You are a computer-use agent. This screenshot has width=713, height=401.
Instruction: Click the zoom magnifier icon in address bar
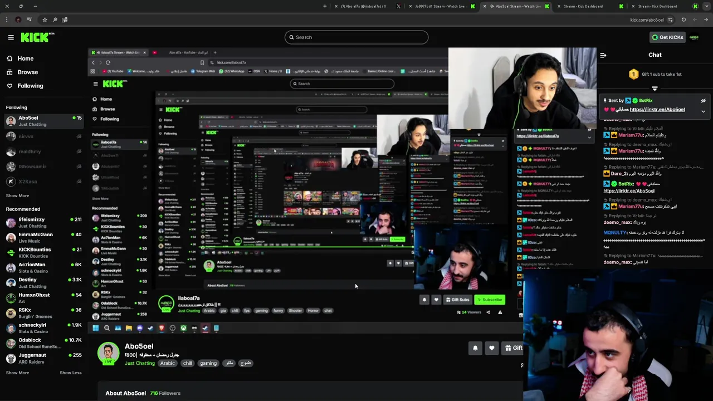coord(55,20)
